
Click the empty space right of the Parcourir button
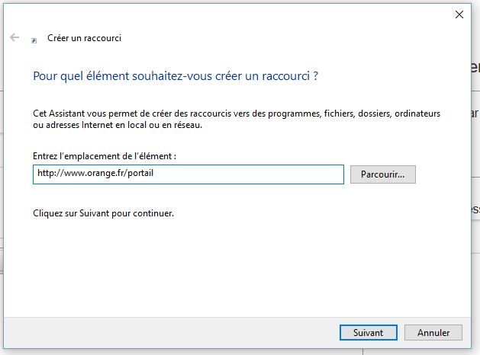coord(443,174)
